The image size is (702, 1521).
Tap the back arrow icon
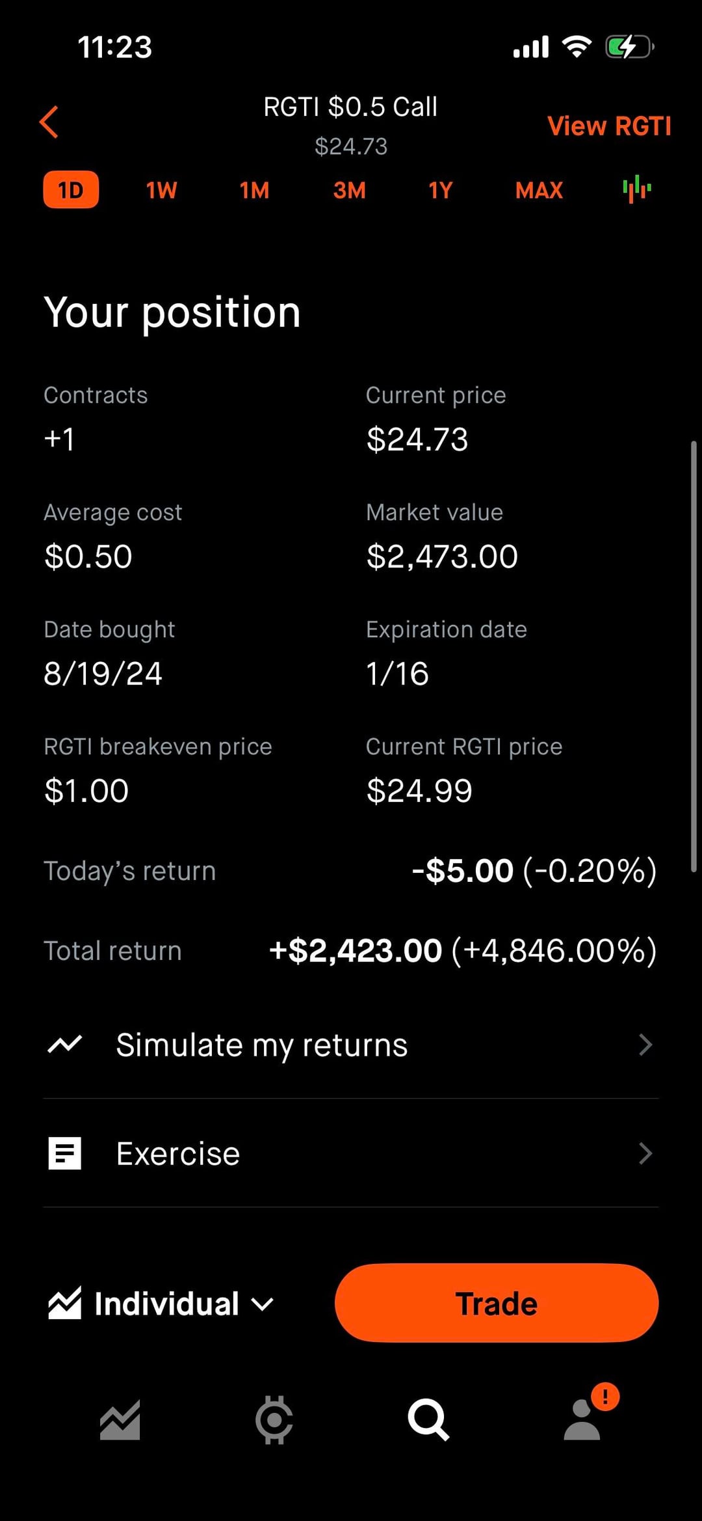(x=49, y=122)
